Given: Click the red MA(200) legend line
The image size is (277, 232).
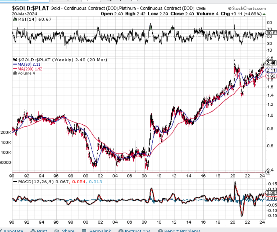Looking at the screenshot, I should tap(15, 69).
